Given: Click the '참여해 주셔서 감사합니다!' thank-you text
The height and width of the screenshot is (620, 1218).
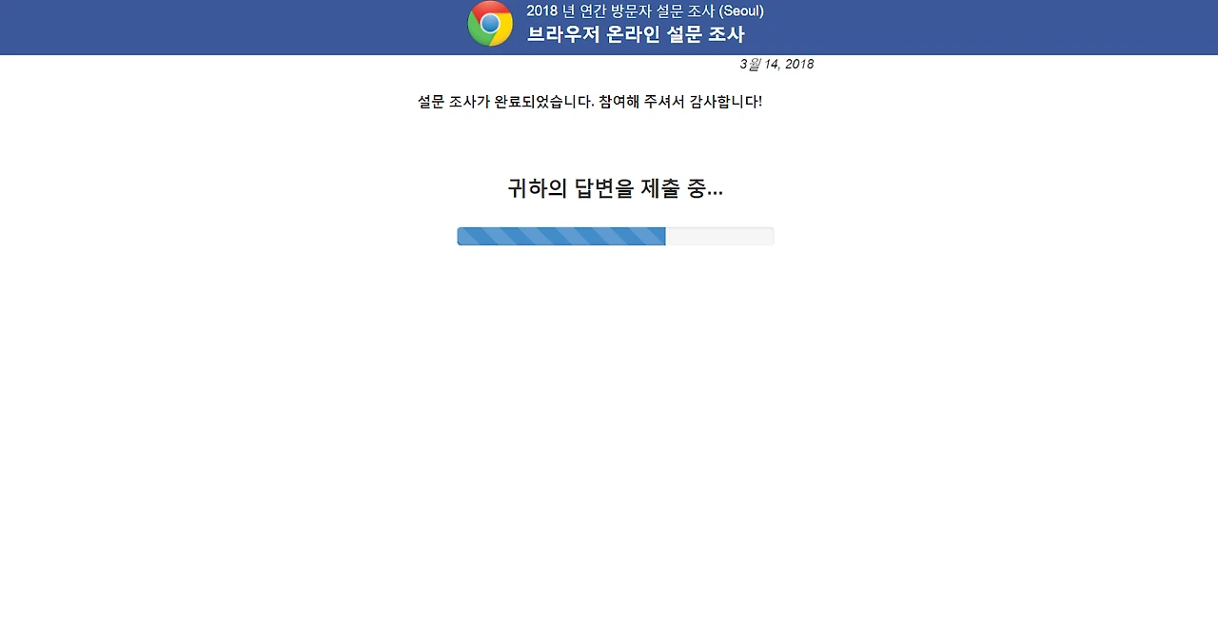Looking at the screenshot, I should point(680,102).
